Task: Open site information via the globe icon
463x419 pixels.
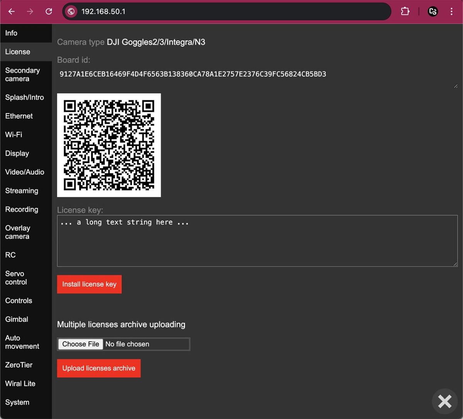Action: coord(71,11)
